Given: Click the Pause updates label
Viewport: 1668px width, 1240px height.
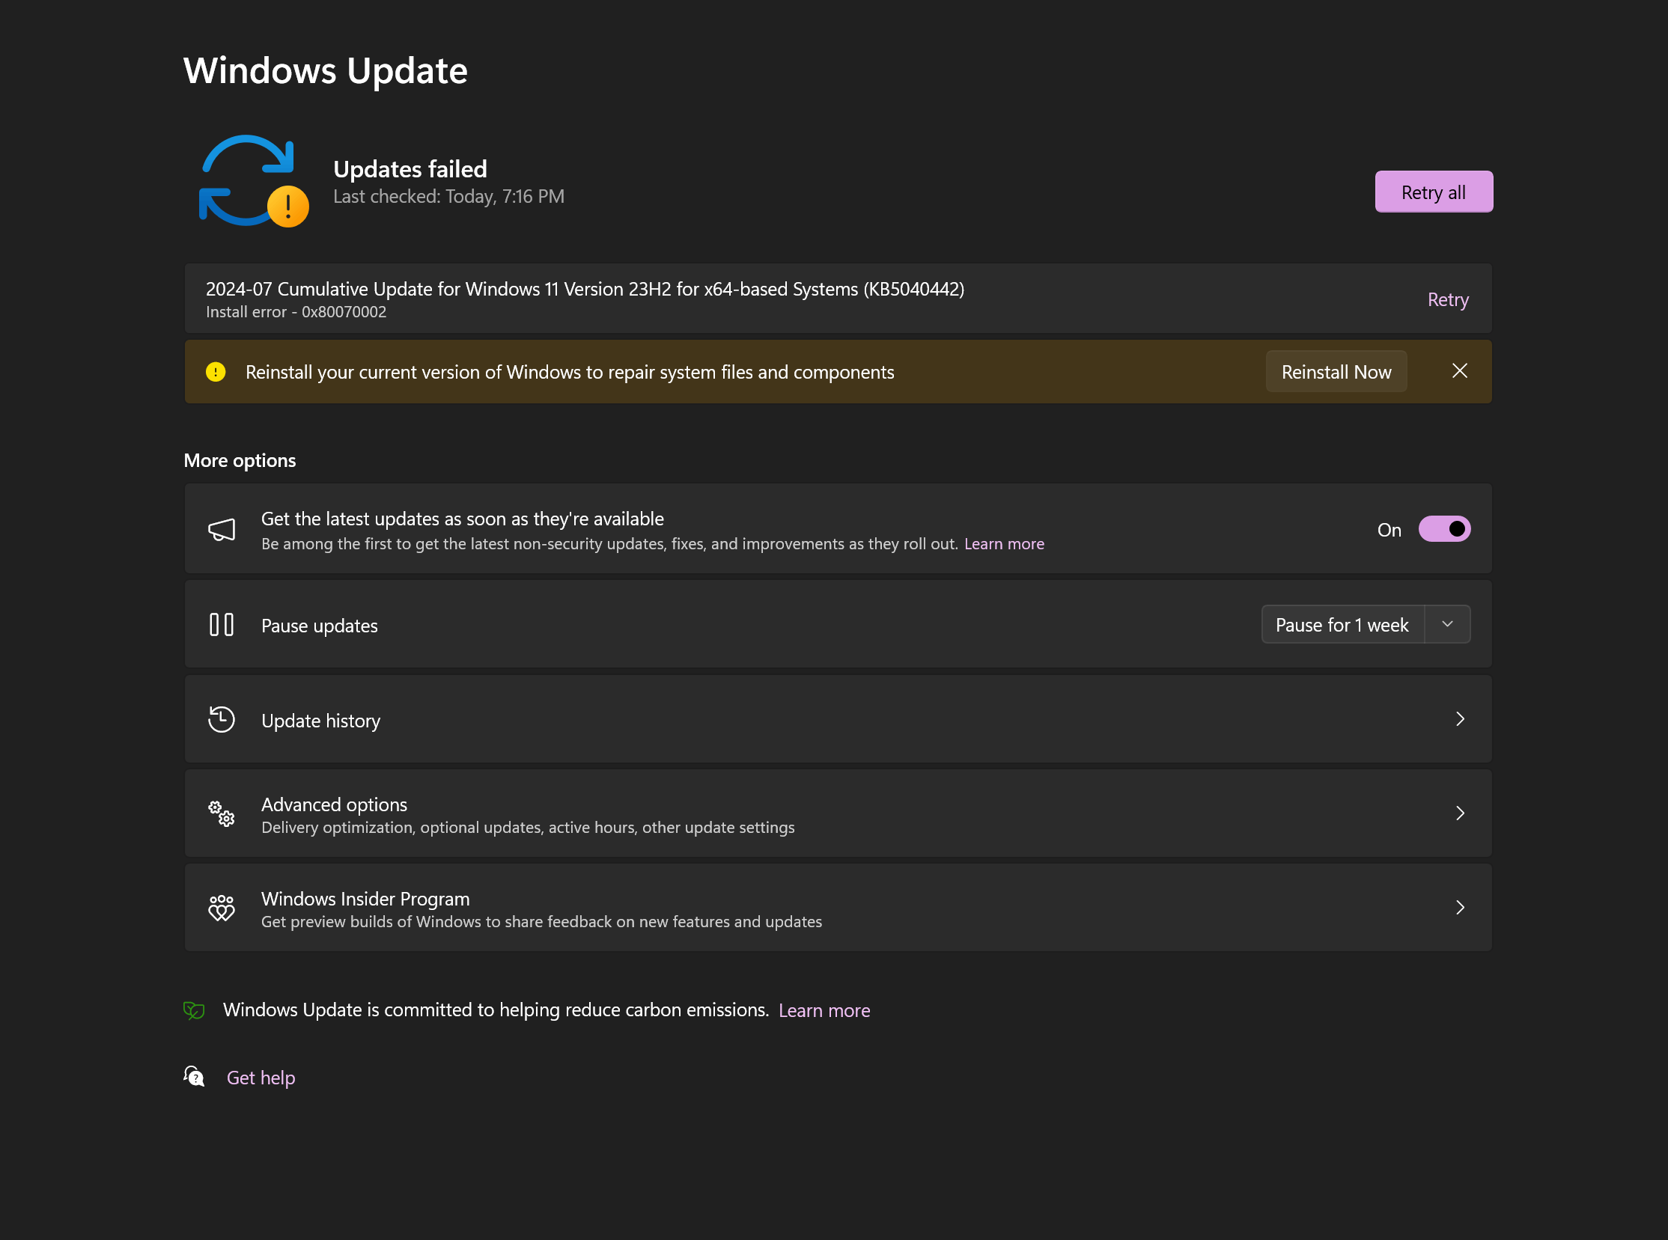Looking at the screenshot, I should (319, 626).
